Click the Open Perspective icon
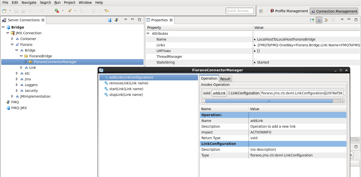The height and width of the screenshot is (177, 361). click(x=261, y=11)
